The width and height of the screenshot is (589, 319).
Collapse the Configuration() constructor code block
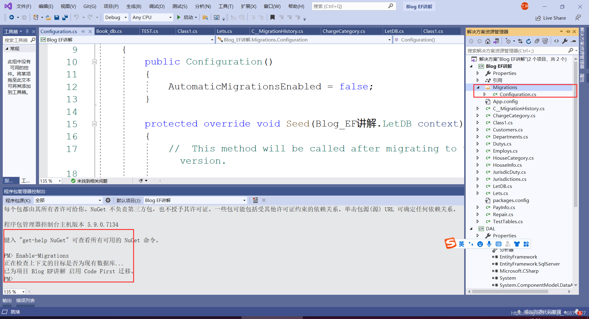[x=94, y=62]
